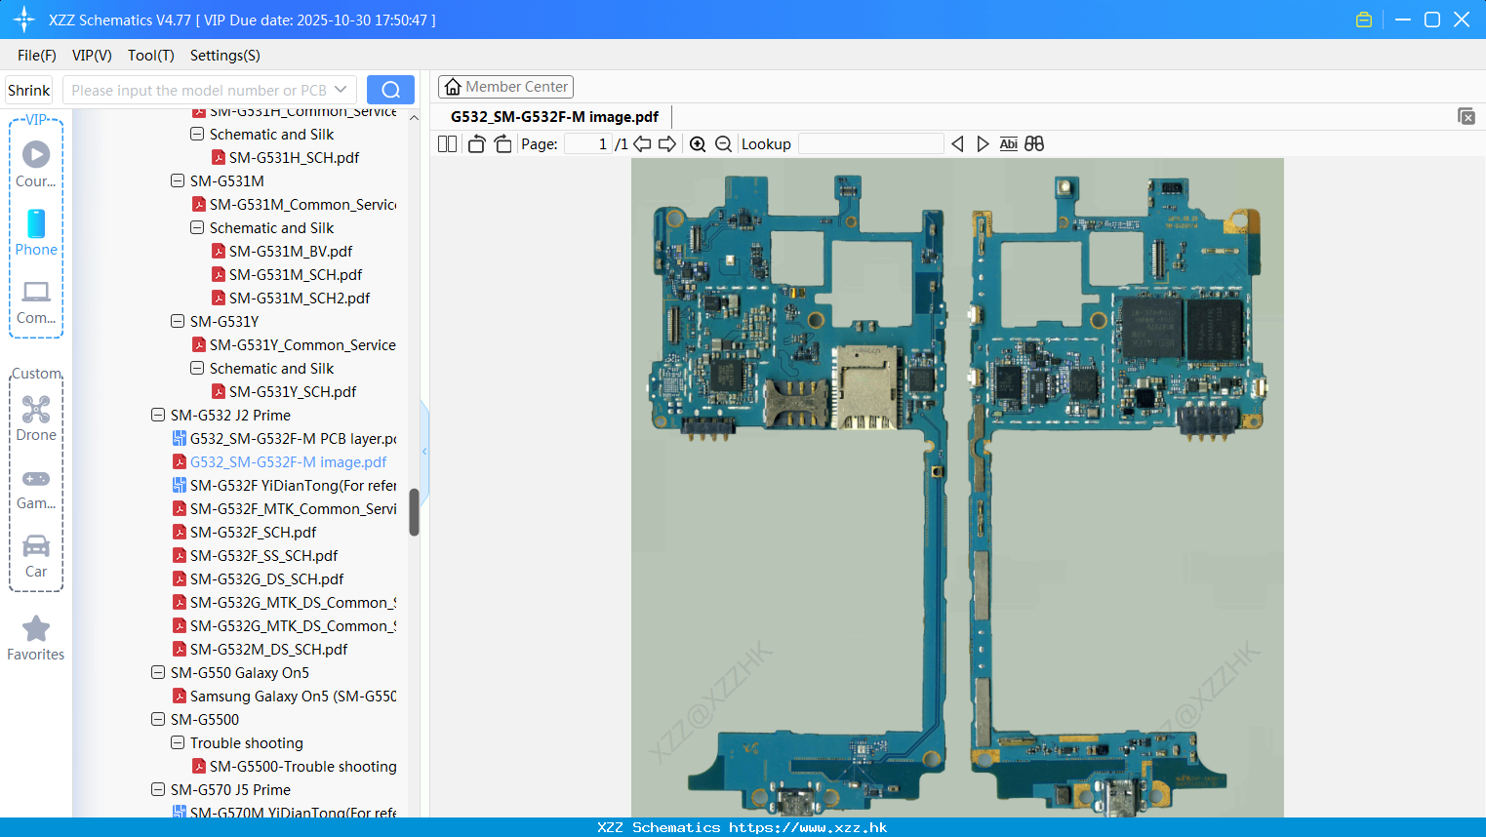Click the XZZ website link in the status bar
The height and width of the screenshot is (837, 1486).
click(x=808, y=827)
